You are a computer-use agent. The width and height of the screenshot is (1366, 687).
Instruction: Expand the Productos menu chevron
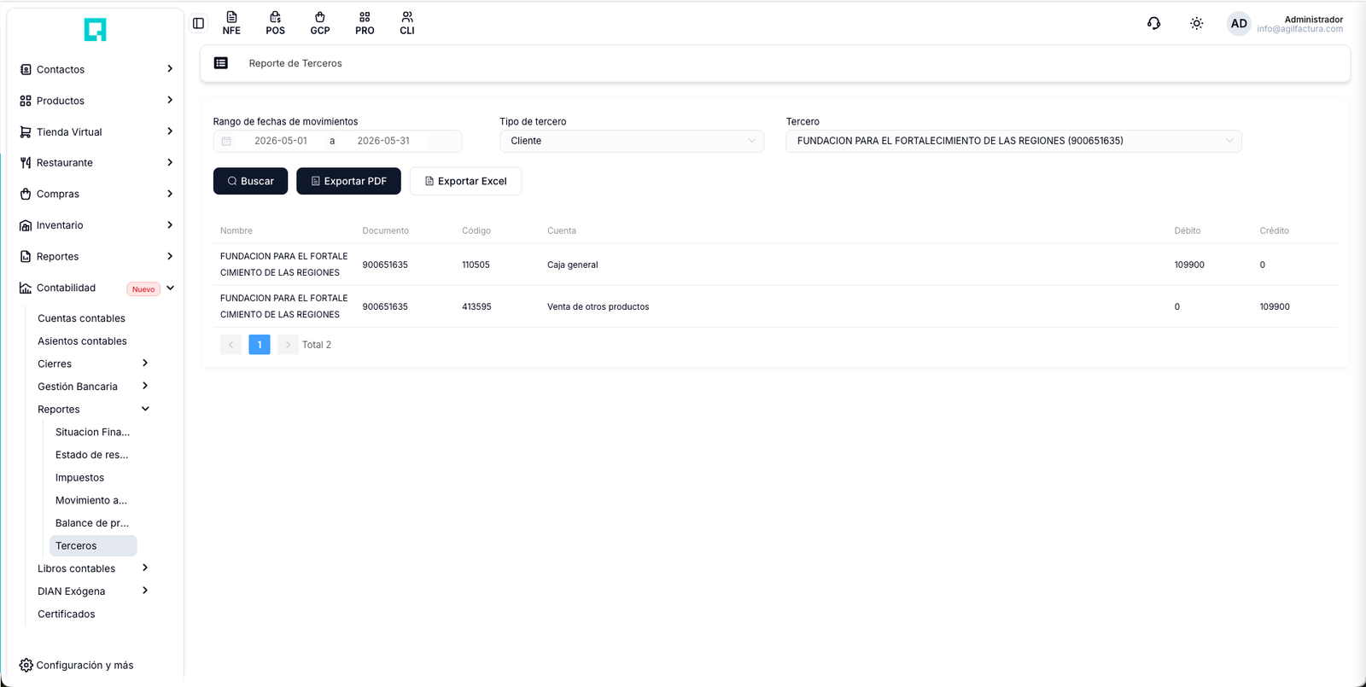[170, 100]
